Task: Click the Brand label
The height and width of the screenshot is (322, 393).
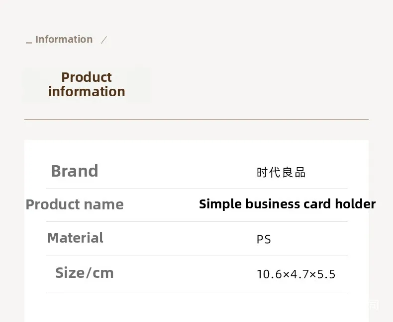Action: coord(75,171)
